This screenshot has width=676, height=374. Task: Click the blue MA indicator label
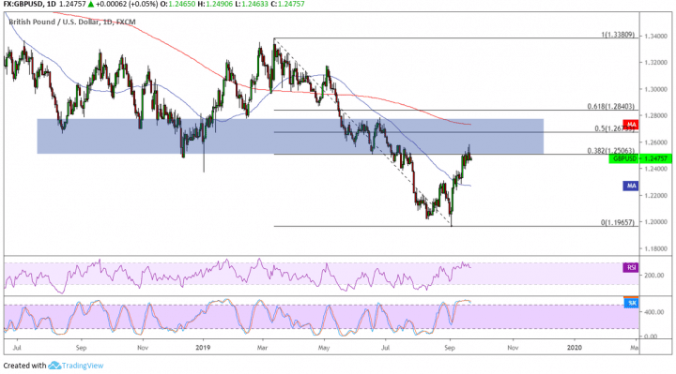tap(631, 186)
